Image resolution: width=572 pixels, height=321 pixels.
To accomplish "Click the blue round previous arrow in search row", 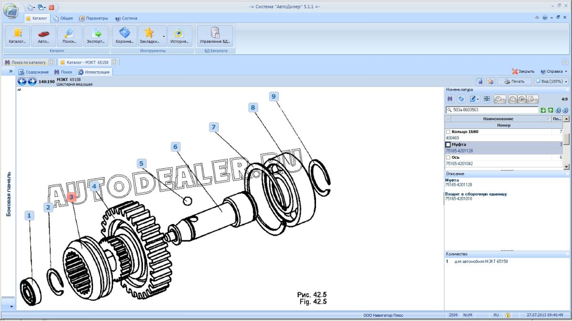I will click(x=558, y=110).
